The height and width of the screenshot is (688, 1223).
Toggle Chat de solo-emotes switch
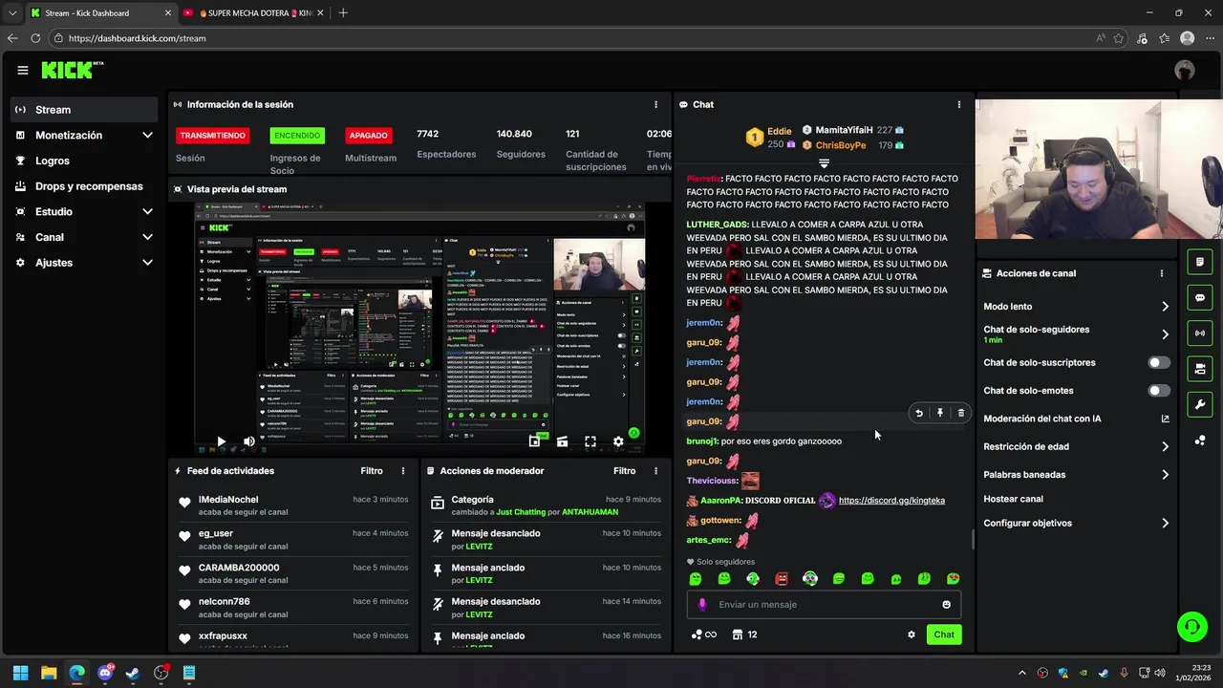pyautogui.click(x=1159, y=391)
